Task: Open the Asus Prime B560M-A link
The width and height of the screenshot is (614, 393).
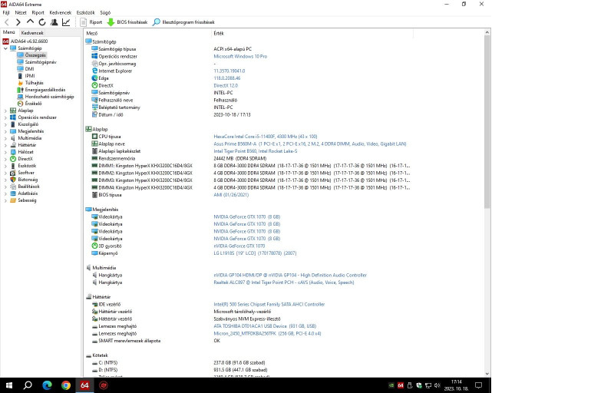Action: [310, 144]
